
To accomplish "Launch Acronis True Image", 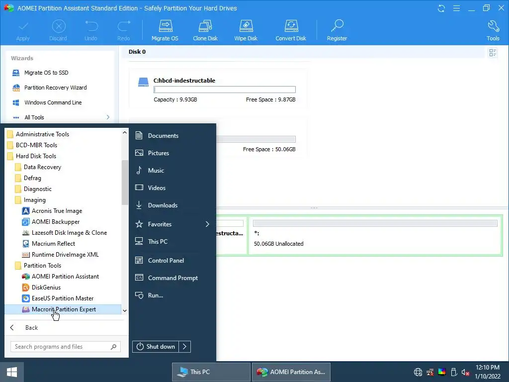I will pyautogui.click(x=57, y=211).
